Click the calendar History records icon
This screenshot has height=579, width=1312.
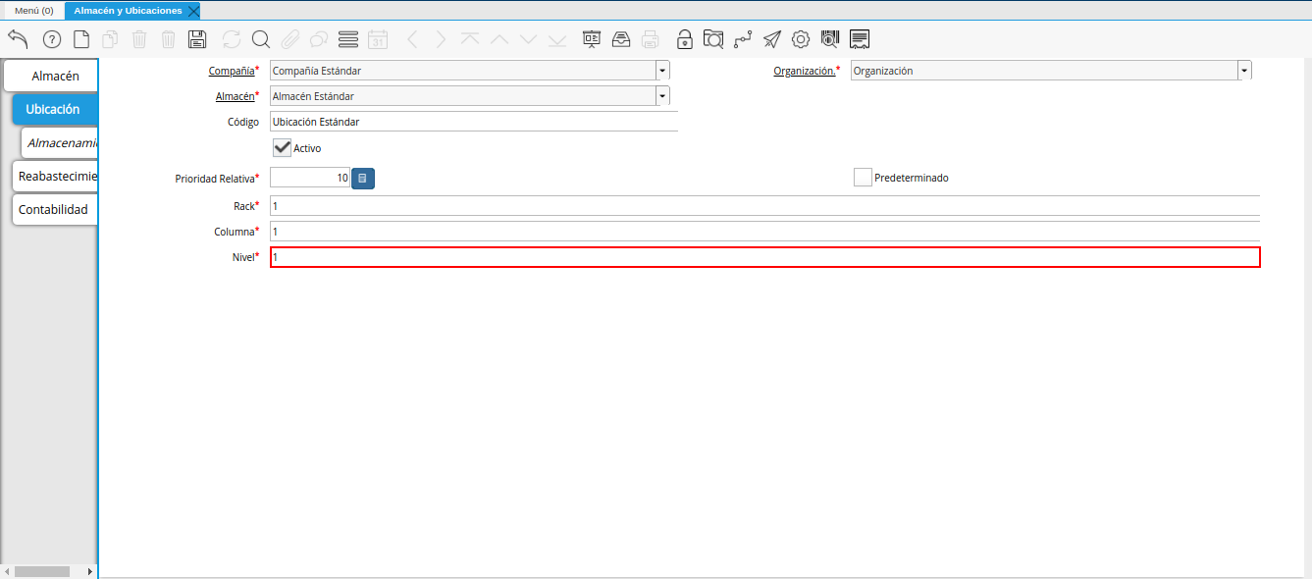[x=378, y=39]
